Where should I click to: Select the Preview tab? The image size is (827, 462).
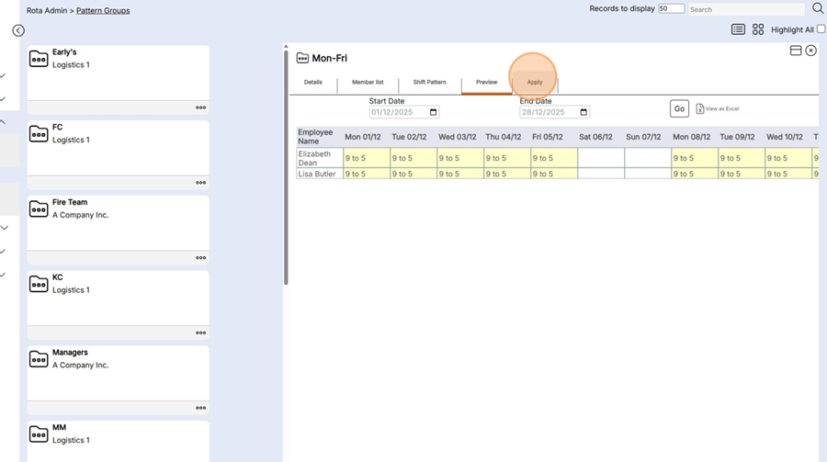point(486,83)
